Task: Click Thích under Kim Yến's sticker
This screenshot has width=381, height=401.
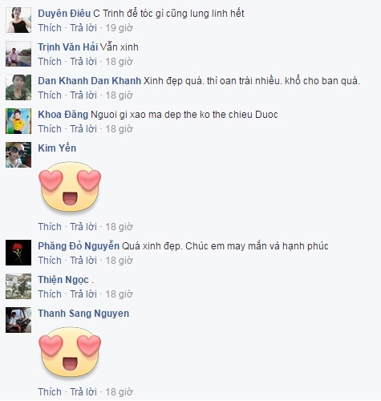Action: pos(50,227)
